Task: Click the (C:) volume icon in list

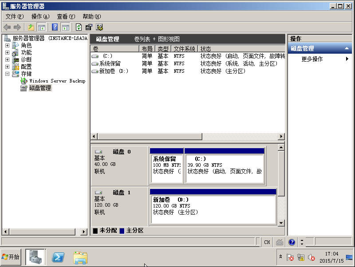Action: click(x=95, y=56)
